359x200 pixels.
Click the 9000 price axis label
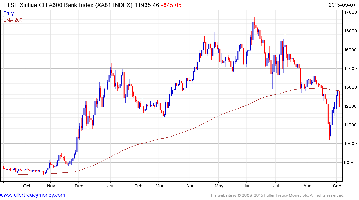click(x=349, y=163)
